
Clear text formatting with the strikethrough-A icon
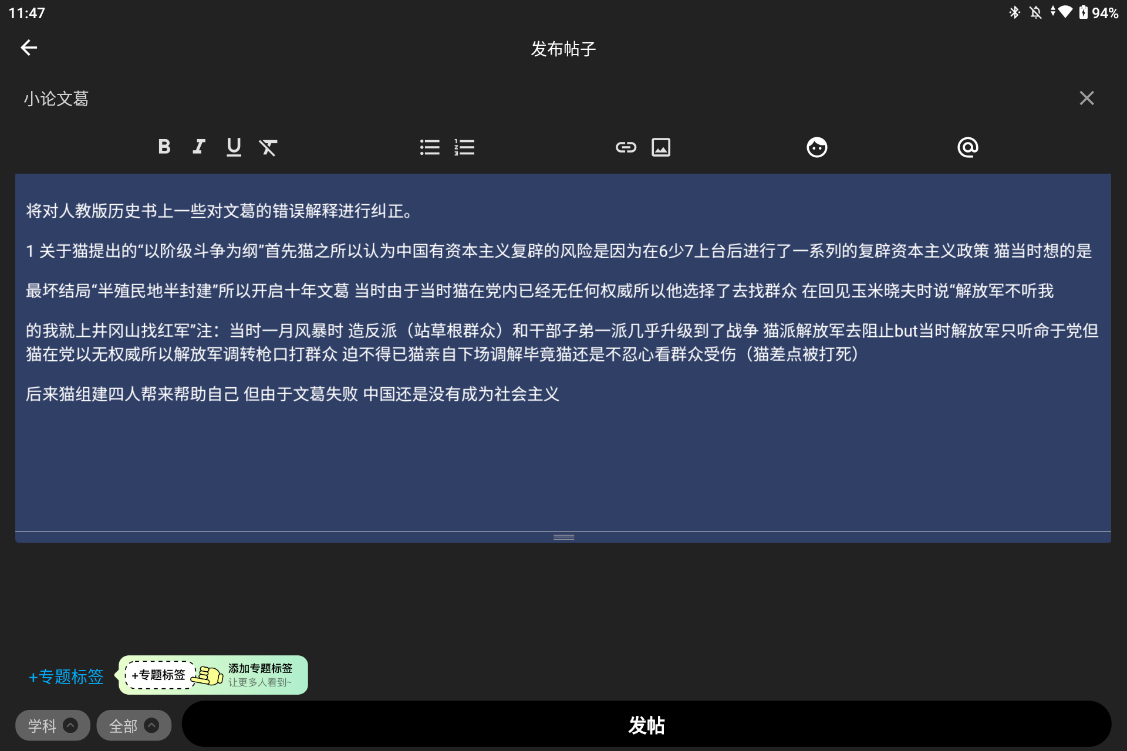click(269, 147)
